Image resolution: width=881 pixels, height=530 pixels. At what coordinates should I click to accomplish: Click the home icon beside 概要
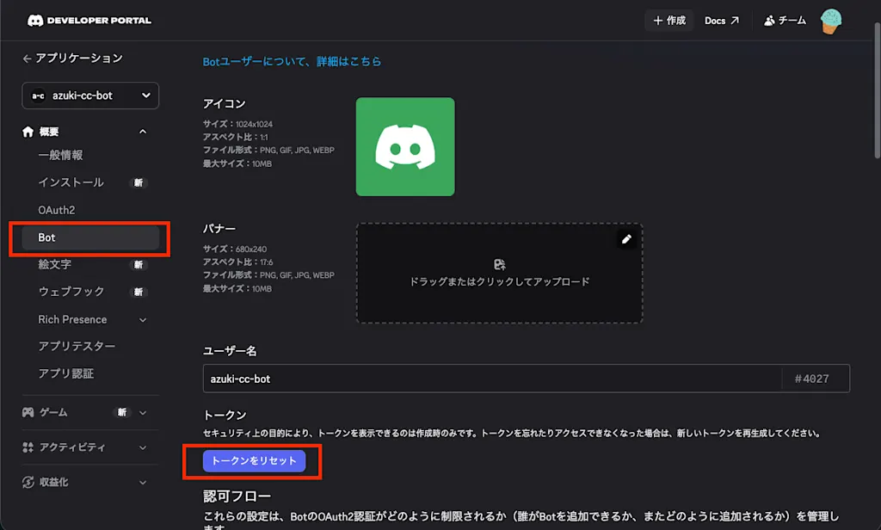(x=28, y=132)
